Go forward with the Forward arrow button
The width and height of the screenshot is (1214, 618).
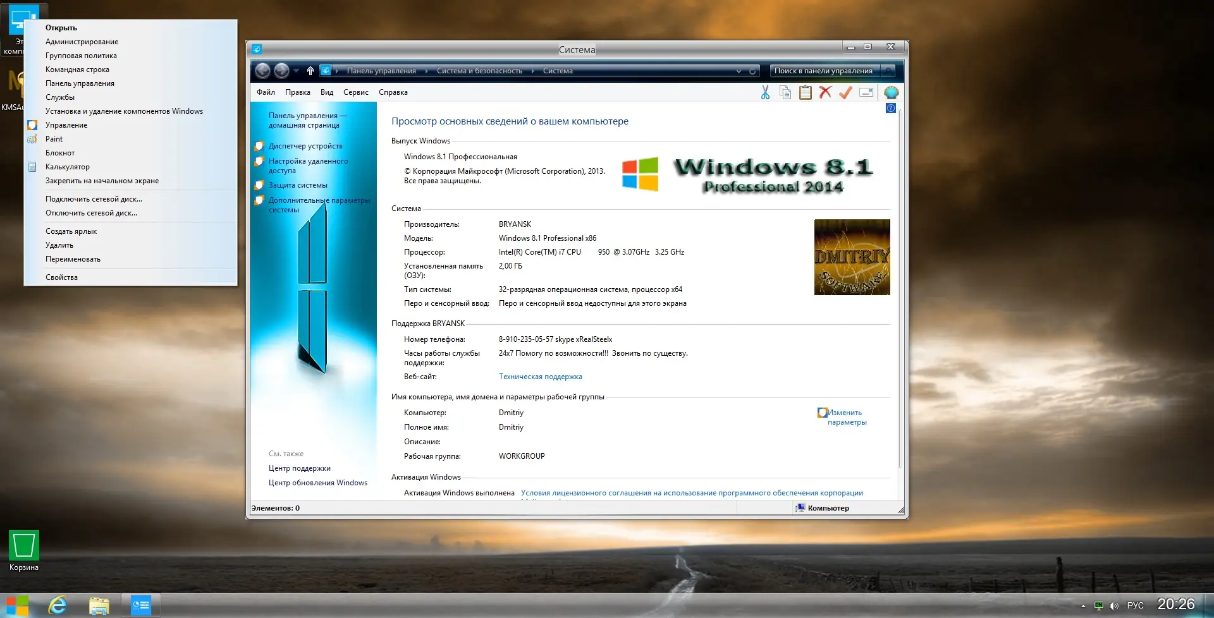(281, 71)
